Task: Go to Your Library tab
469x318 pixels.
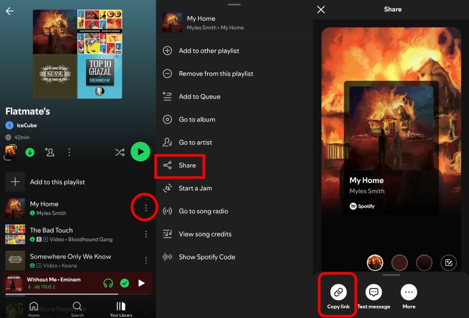Action: [x=121, y=308]
